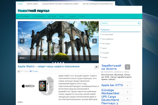Expand the Günstige Werbeartikel ad arrow

click(x=127, y=92)
